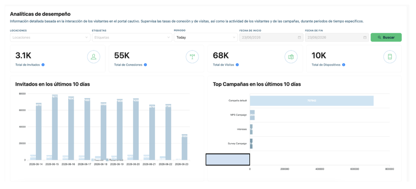This screenshot has height=189, width=416.
Task: Click info icon next to Total de Invitados
Action: [x=43, y=65]
